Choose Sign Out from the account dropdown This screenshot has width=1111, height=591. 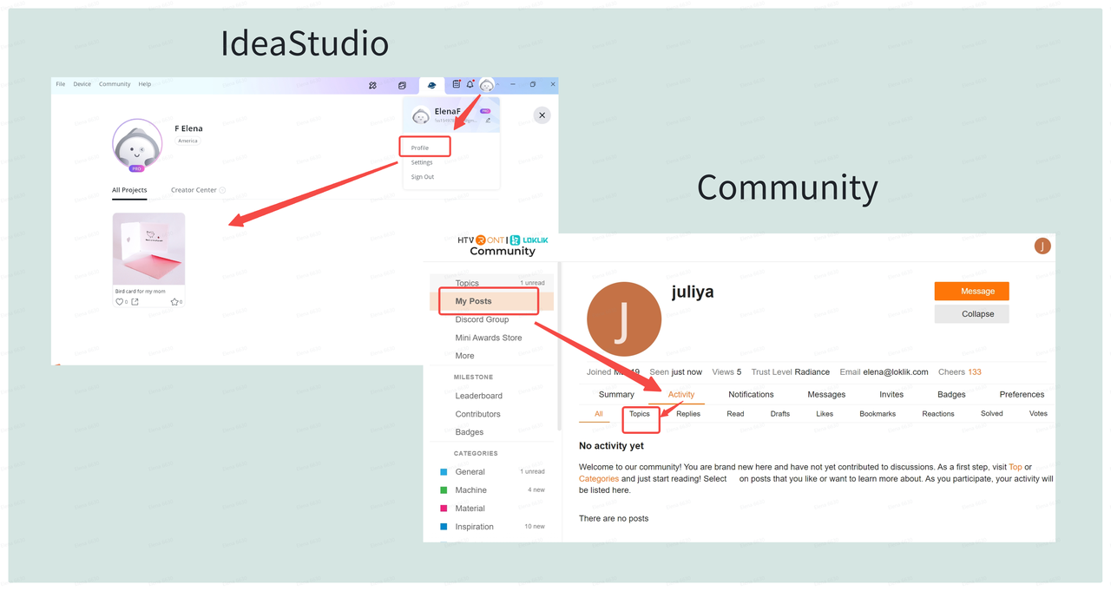tap(423, 177)
